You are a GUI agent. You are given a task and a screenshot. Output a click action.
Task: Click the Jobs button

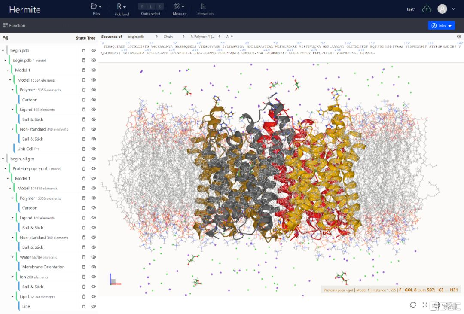coord(441,26)
